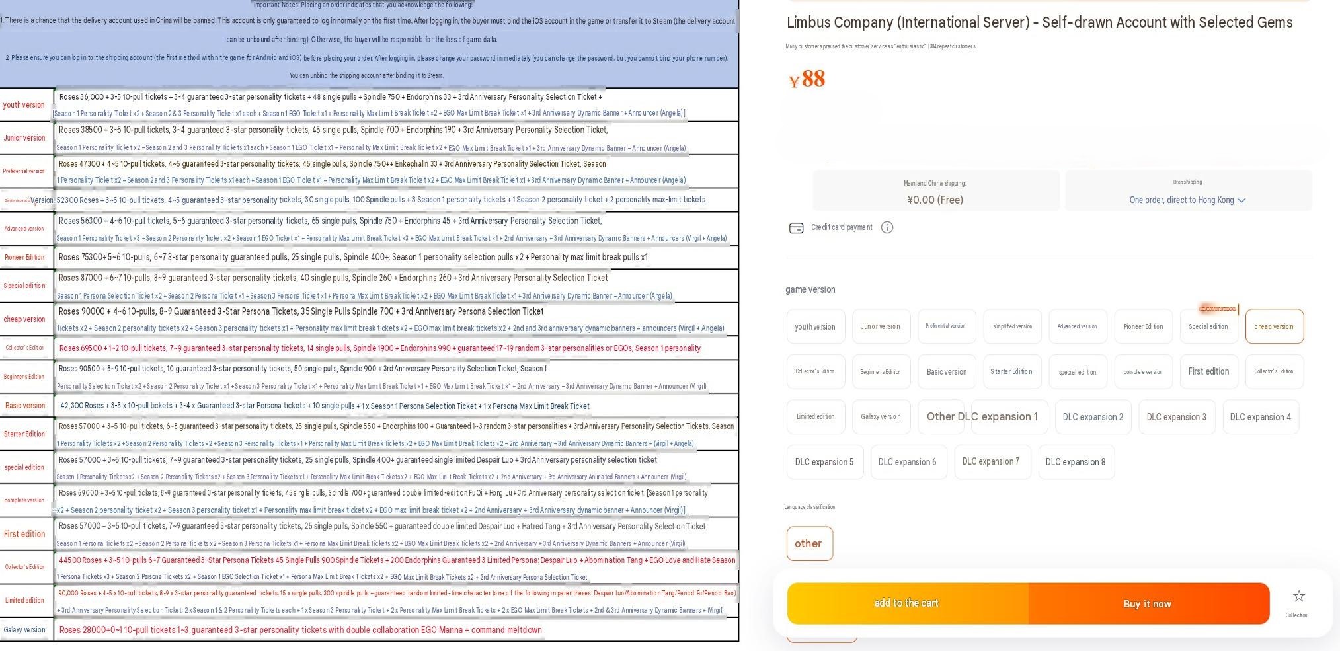
Task: Click the red '90,000 Roses' row text
Action: click(x=397, y=594)
